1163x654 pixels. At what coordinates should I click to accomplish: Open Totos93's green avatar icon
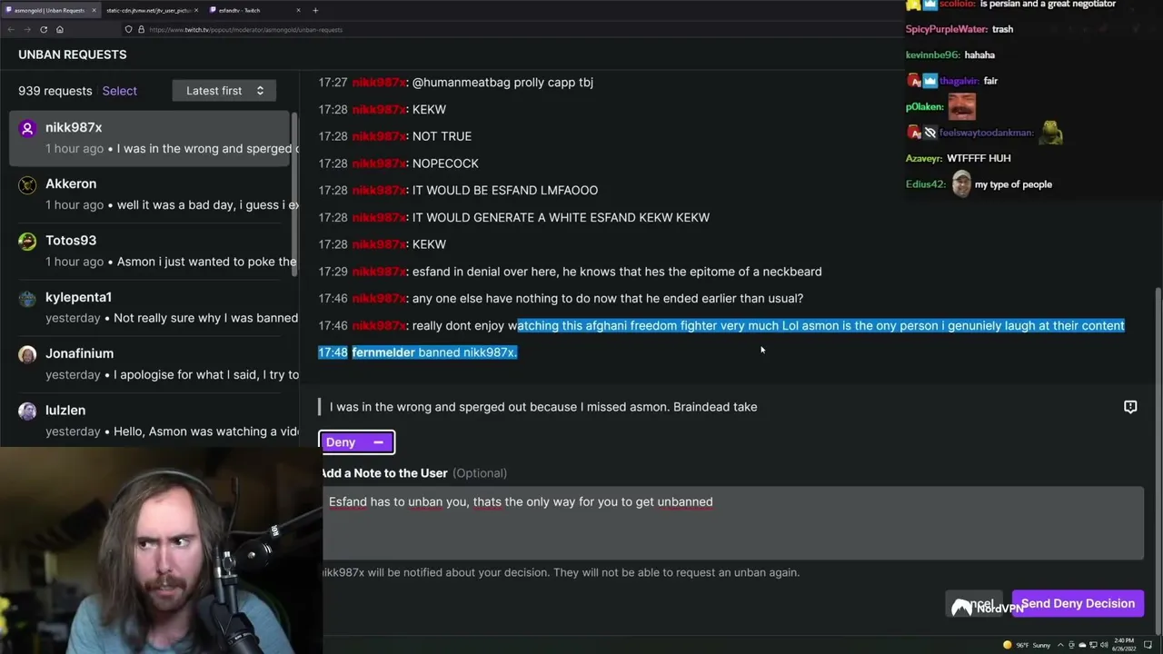[27, 241]
